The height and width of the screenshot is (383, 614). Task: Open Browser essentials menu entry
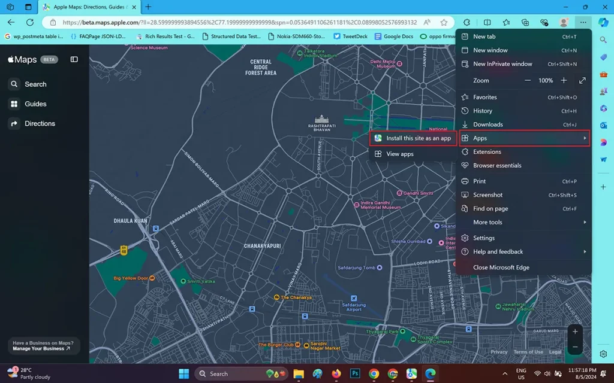click(x=525, y=165)
